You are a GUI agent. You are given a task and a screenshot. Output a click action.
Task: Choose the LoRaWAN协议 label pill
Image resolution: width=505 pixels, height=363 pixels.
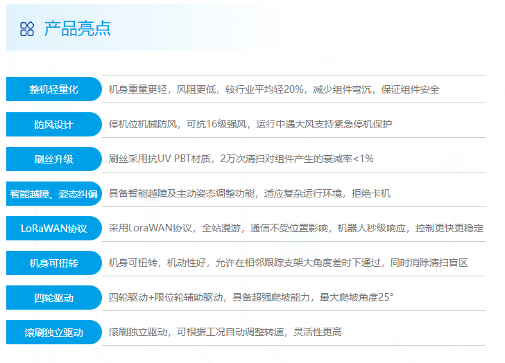point(53,228)
